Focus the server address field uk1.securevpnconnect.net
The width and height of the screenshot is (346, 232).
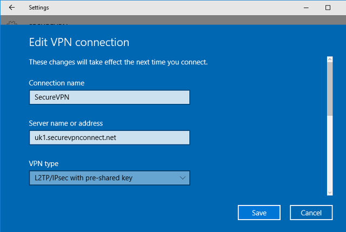click(109, 138)
